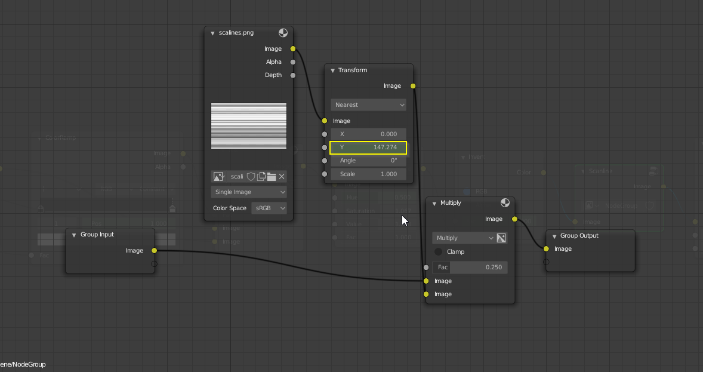Click the NodeGroup breadcrumb path text
The height and width of the screenshot is (372, 703).
23,364
